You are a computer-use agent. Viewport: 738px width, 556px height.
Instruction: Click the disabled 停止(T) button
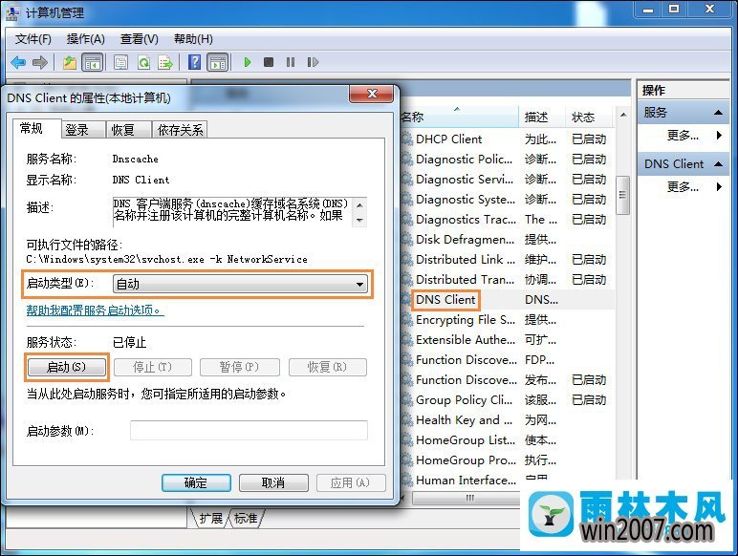pos(153,367)
